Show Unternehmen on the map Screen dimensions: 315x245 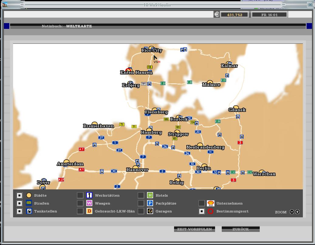click(202, 203)
